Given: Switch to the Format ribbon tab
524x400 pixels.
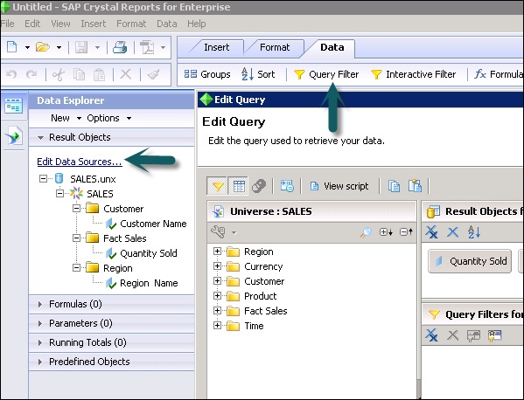Looking at the screenshot, I should (275, 47).
